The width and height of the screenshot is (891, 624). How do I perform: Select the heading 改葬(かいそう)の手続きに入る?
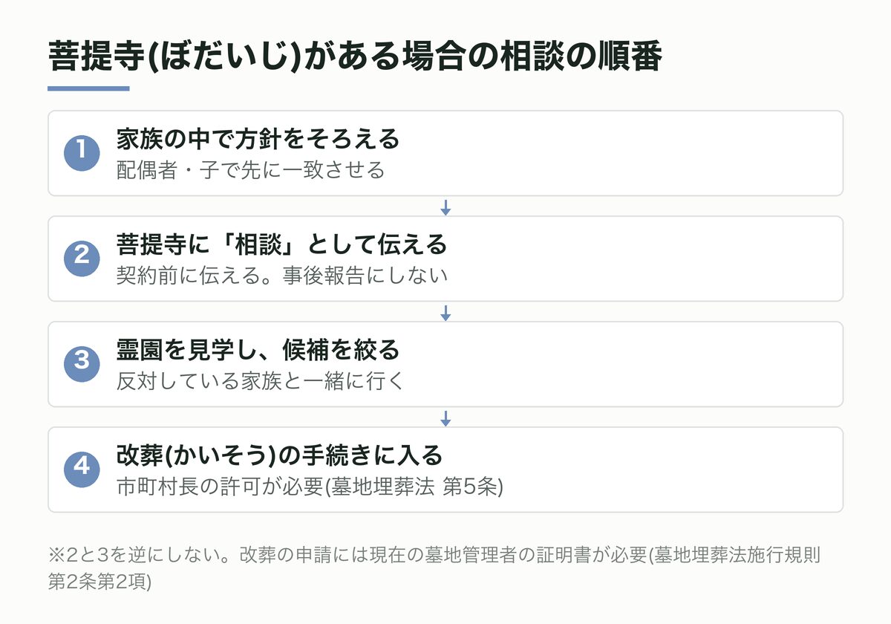tap(279, 455)
